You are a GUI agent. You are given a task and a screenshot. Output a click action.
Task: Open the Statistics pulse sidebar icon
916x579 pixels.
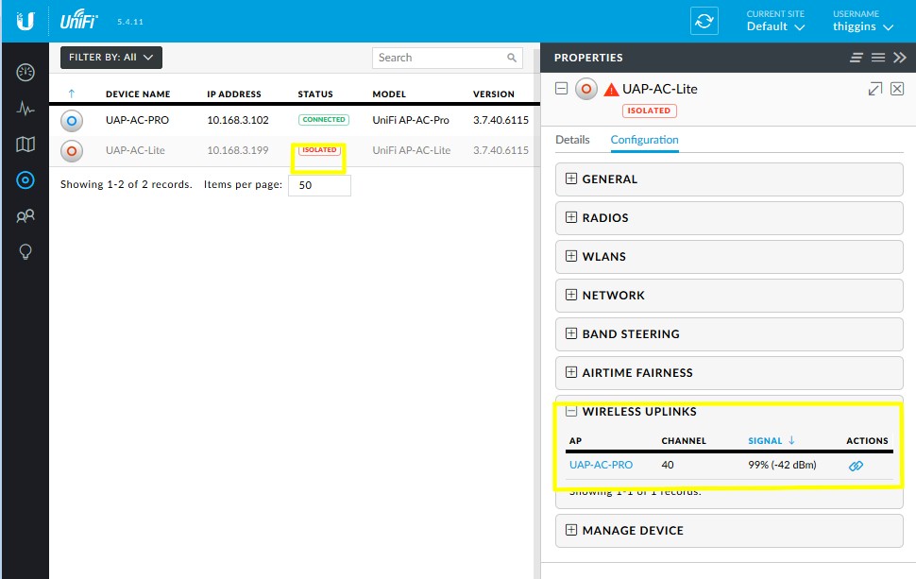(25, 109)
